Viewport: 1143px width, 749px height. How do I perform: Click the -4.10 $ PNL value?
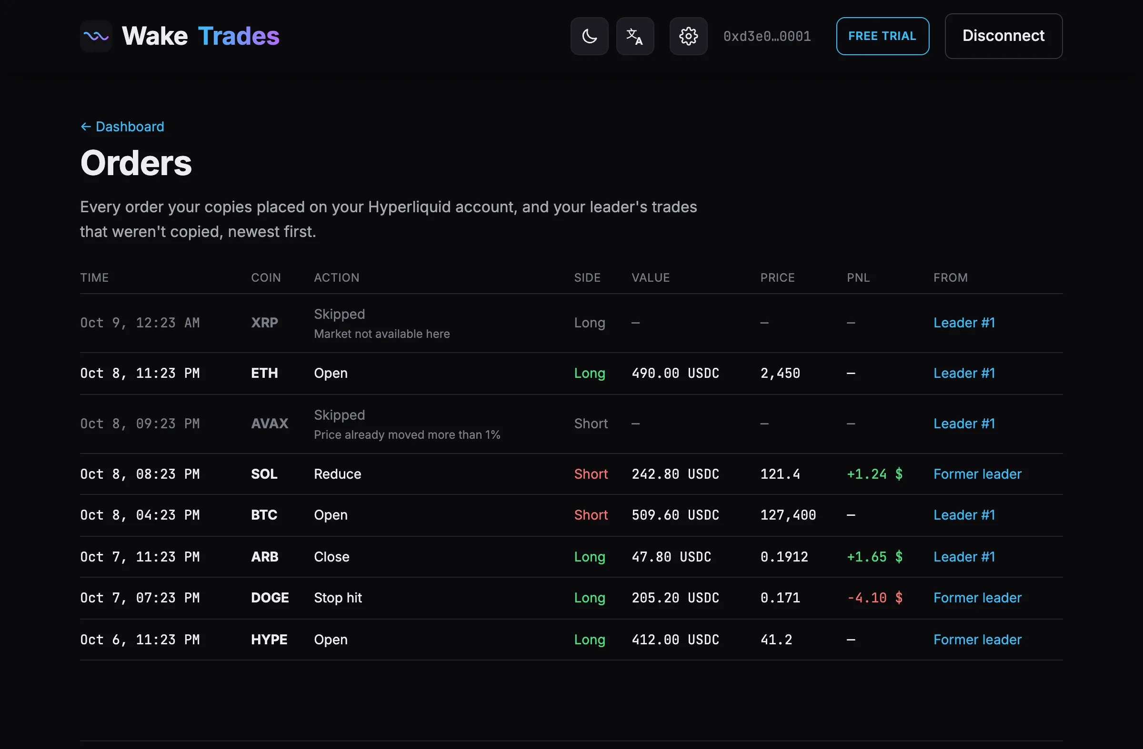(874, 598)
